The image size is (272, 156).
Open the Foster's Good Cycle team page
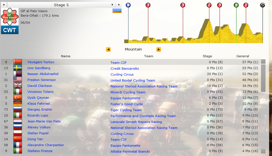[x=127, y=104]
